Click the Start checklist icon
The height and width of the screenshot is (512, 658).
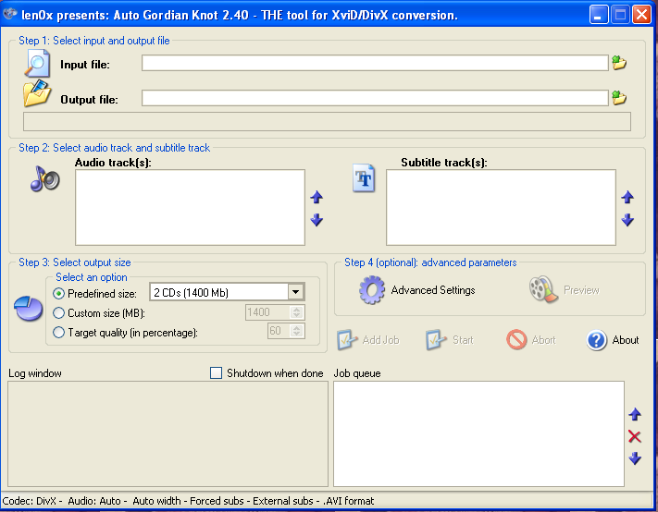(436, 340)
